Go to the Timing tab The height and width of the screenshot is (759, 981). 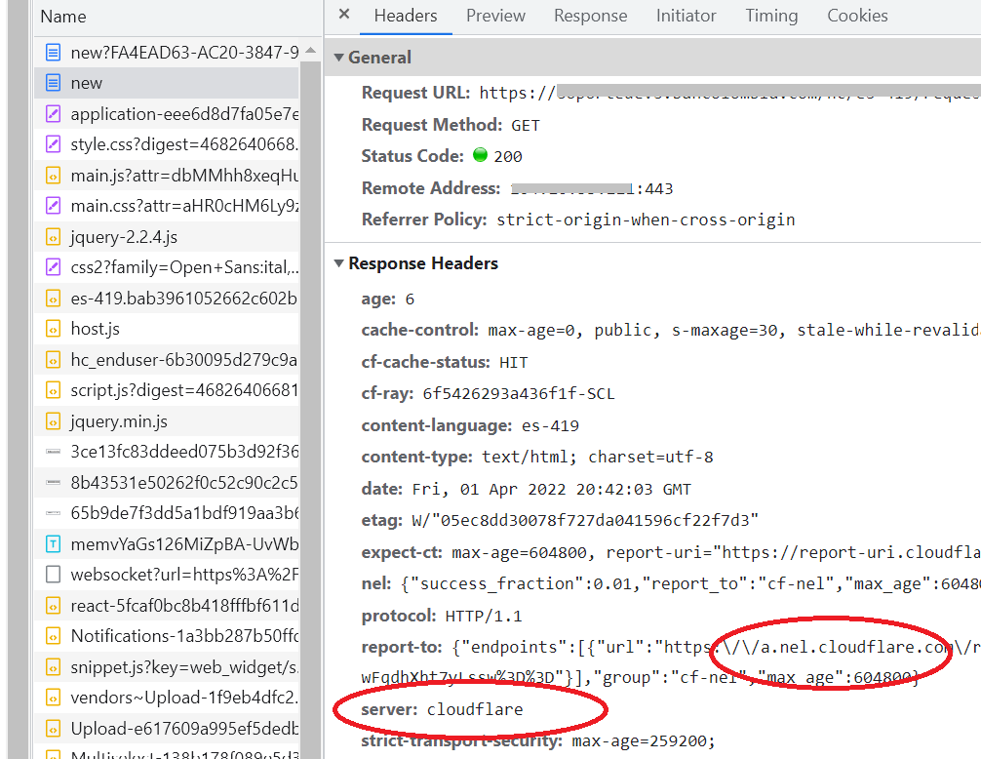tap(770, 16)
